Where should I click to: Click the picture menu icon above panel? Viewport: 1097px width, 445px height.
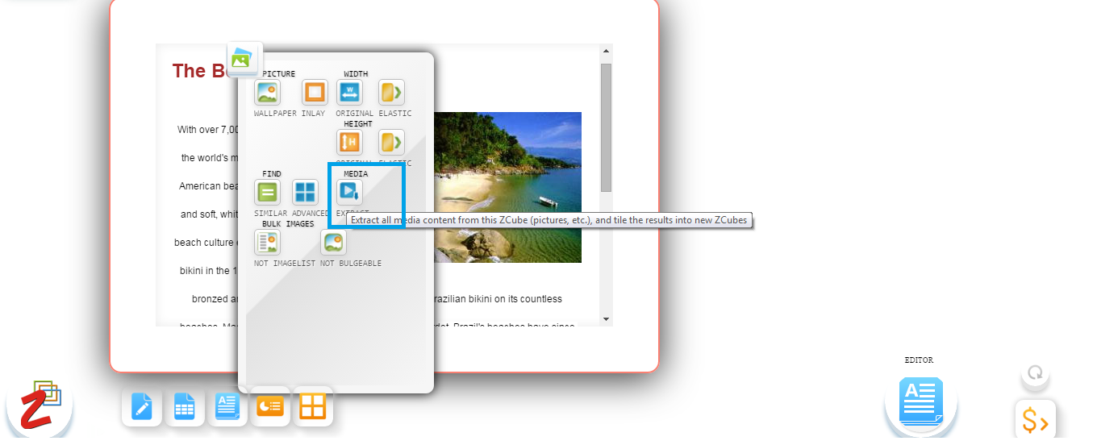pos(244,60)
